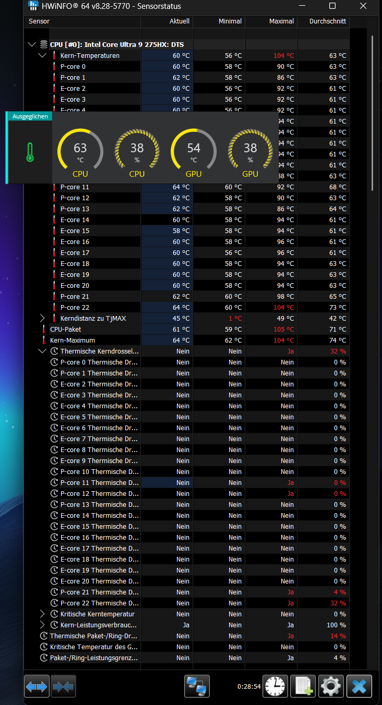This screenshot has height=705, width=382.
Task: Click the HWiNFO app icon in title bar
Action: (x=33, y=7)
